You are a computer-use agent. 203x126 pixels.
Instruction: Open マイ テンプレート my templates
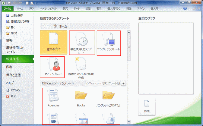point(52,67)
